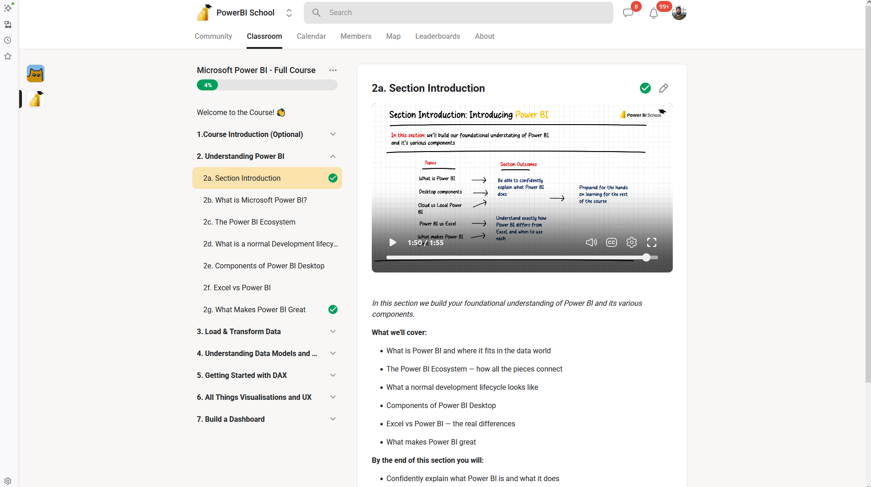
Task: Click the search magnifier icon
Action: coord(316,13)
